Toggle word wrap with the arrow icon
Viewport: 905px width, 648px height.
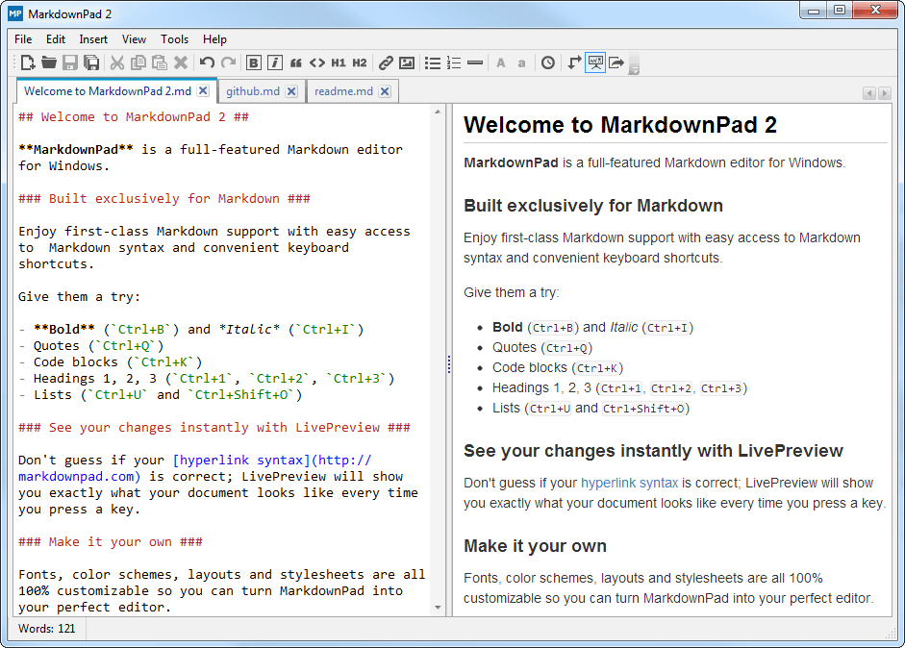coord(573,62)
